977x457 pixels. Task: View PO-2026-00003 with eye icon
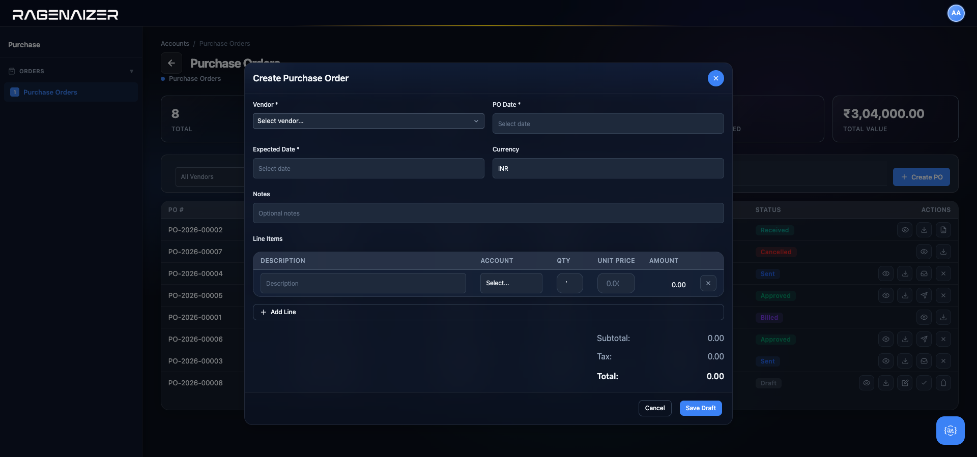pos(886,361)
